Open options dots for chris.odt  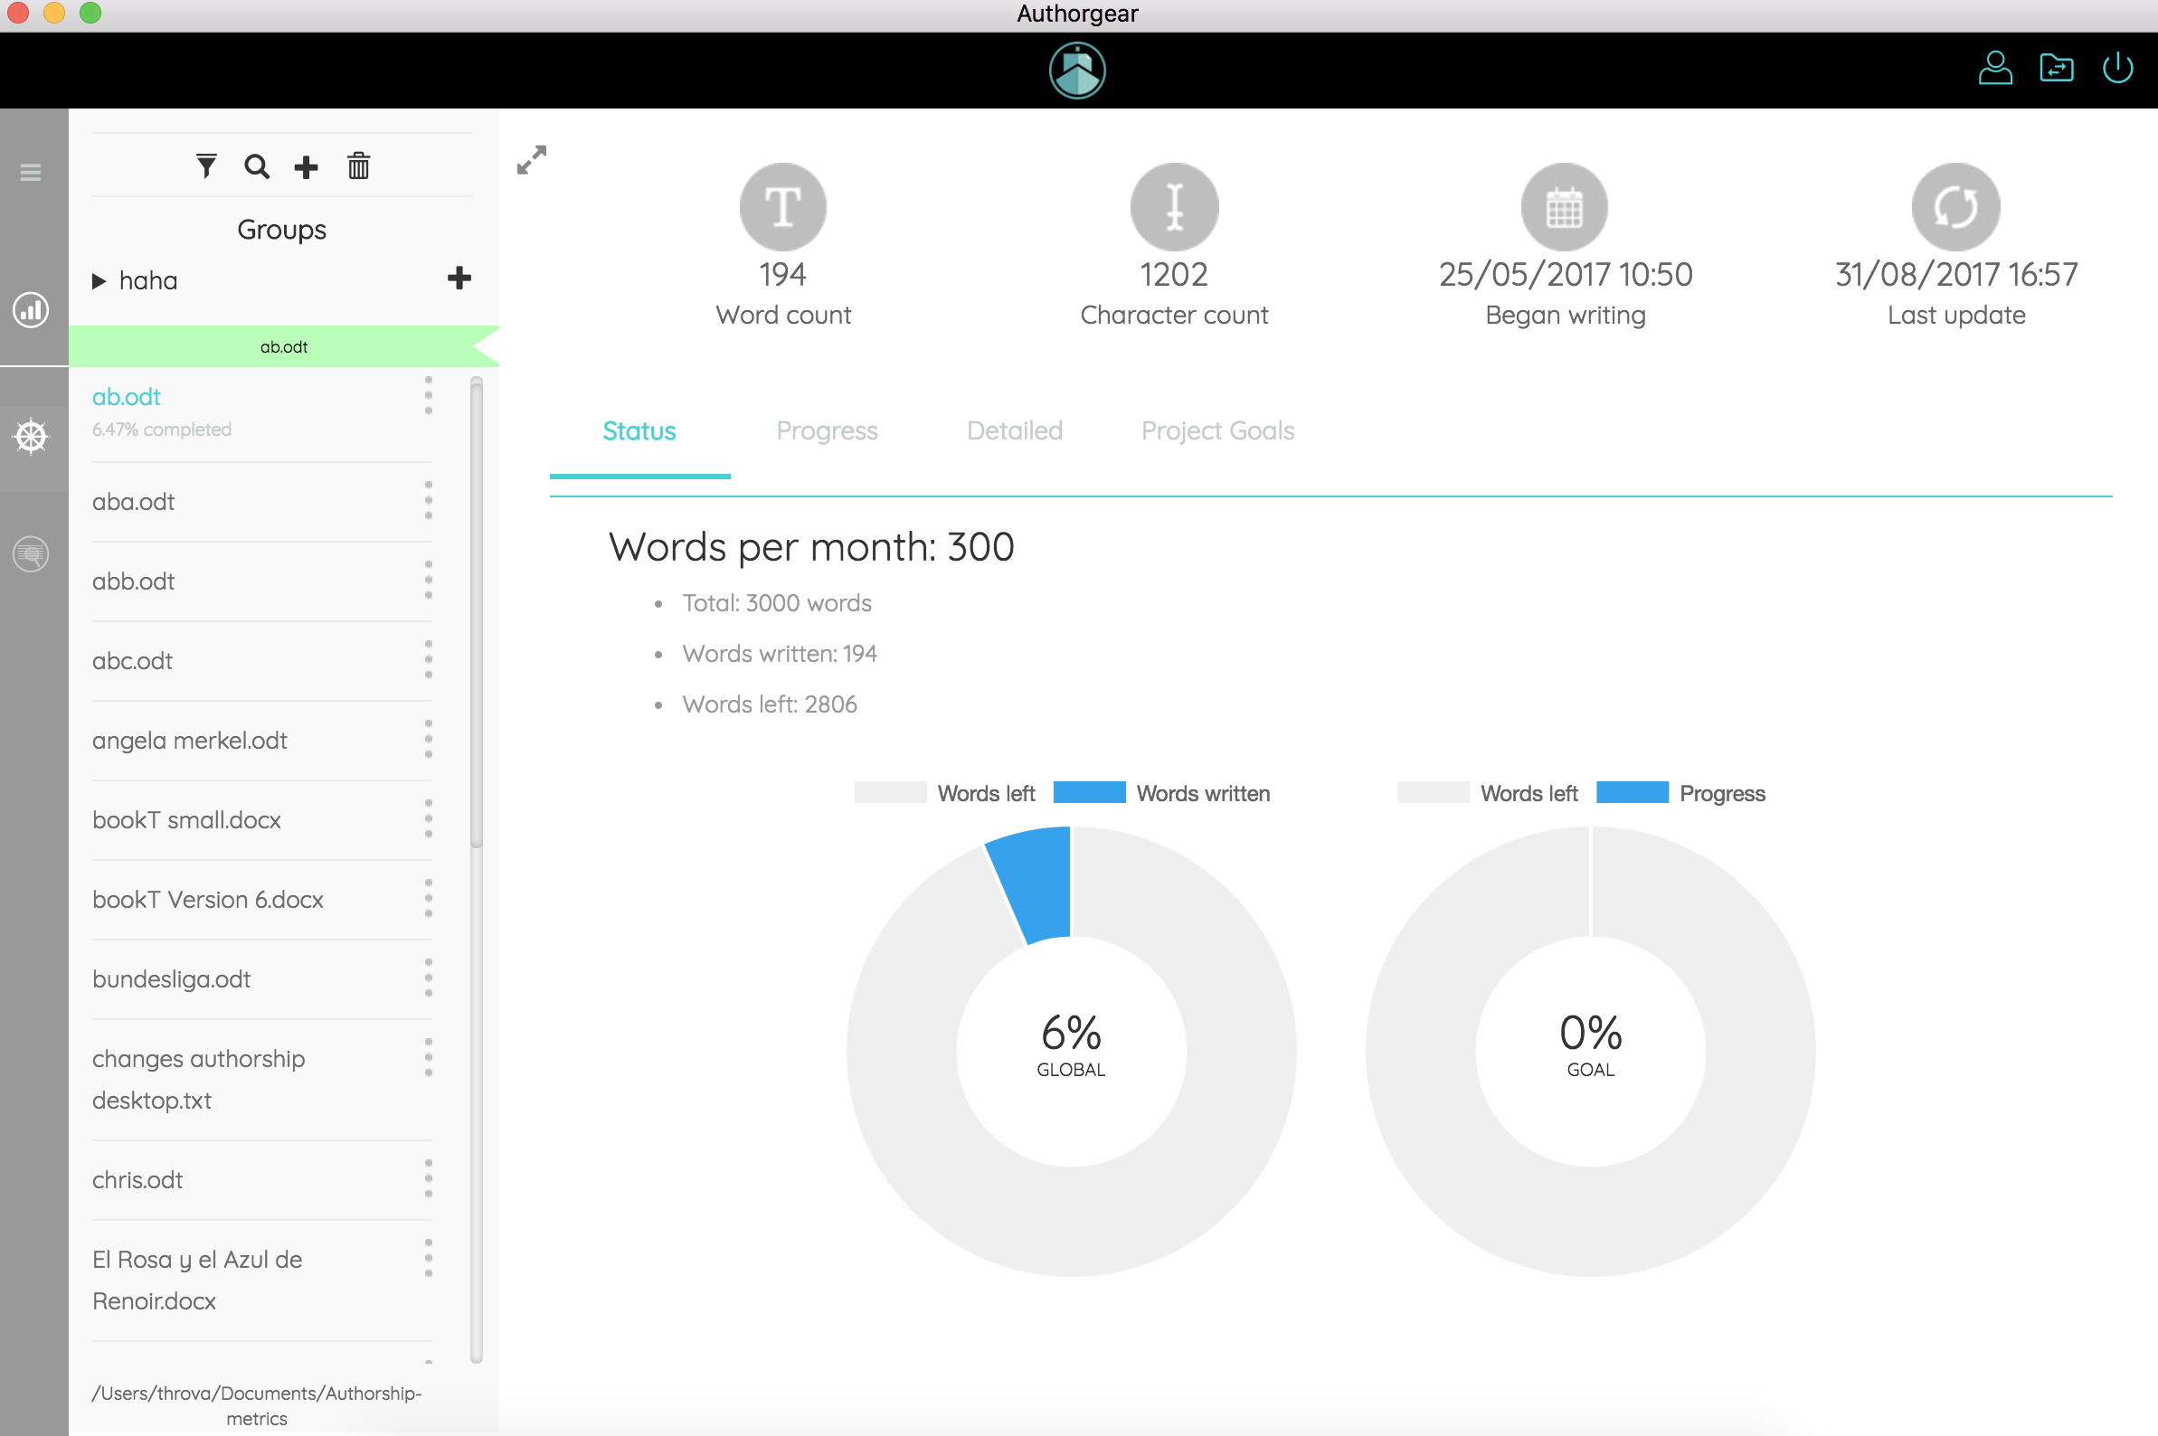pyautogui.click(x=428, y=1178)
